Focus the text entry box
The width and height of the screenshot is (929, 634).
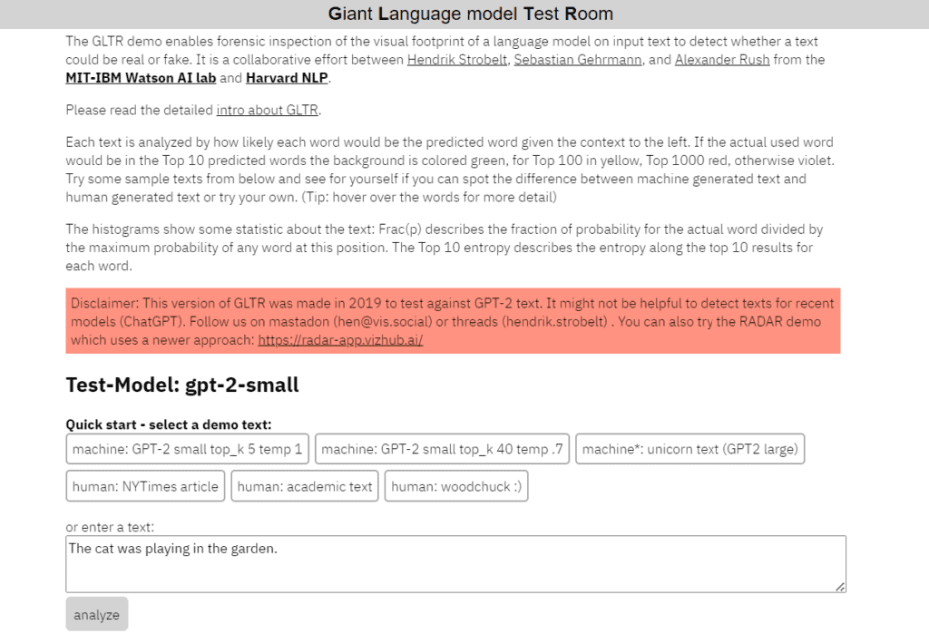click(455, 564)
